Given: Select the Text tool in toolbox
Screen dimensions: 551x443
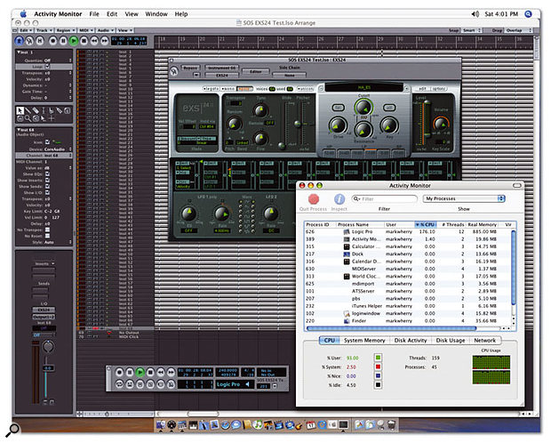Looking at the screenshot, I should click(x=44, y=110).
